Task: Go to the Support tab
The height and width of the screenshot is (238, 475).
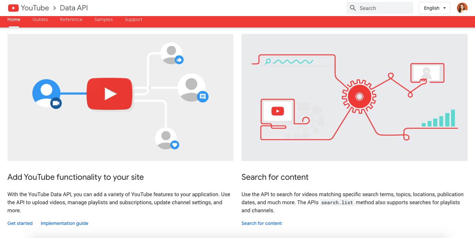Action: tap(133, 19)
